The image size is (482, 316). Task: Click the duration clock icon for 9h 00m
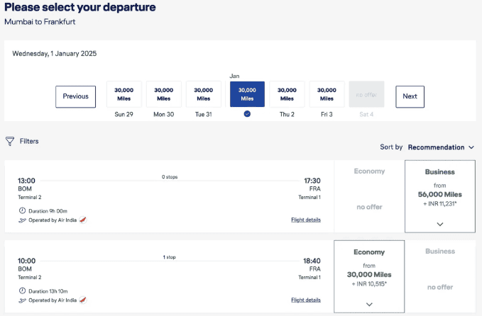coord(21,210)
